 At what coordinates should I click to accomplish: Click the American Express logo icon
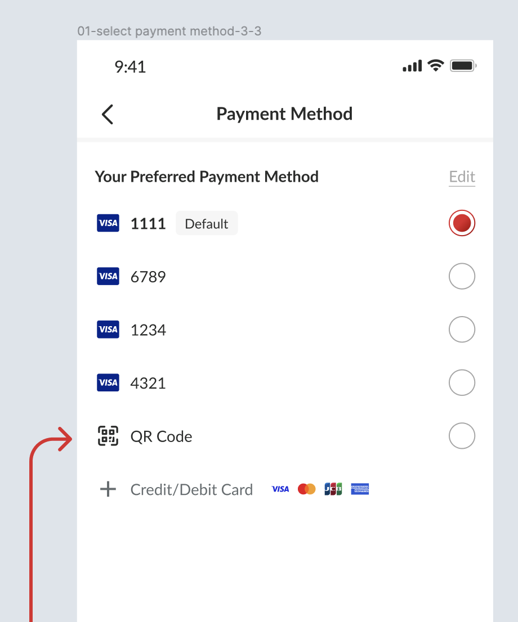360,489
